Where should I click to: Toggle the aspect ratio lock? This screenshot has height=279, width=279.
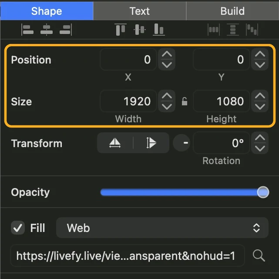tap(185, 101)
